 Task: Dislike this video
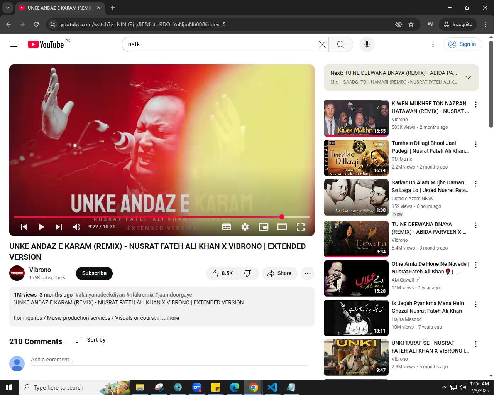click(x=249, y=273)
